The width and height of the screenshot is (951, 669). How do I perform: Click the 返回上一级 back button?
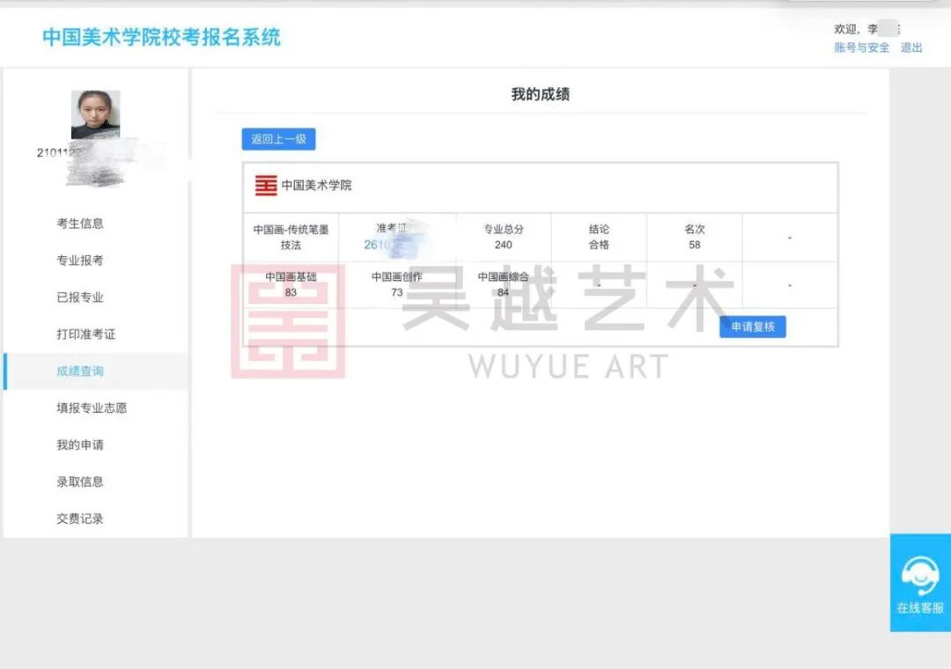pos(278,139)
